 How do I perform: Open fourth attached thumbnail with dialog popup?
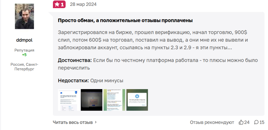point(137,100)
